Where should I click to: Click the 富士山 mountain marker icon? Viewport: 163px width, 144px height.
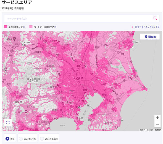26,112
